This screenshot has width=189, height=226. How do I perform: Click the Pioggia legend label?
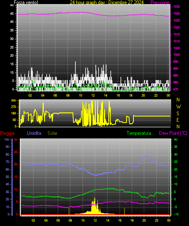tap(7, 133)
